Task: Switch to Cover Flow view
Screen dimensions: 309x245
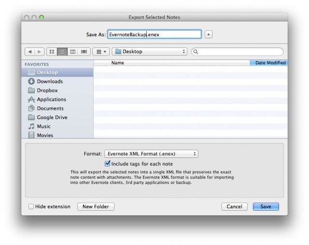Action: tap(84, 52)
